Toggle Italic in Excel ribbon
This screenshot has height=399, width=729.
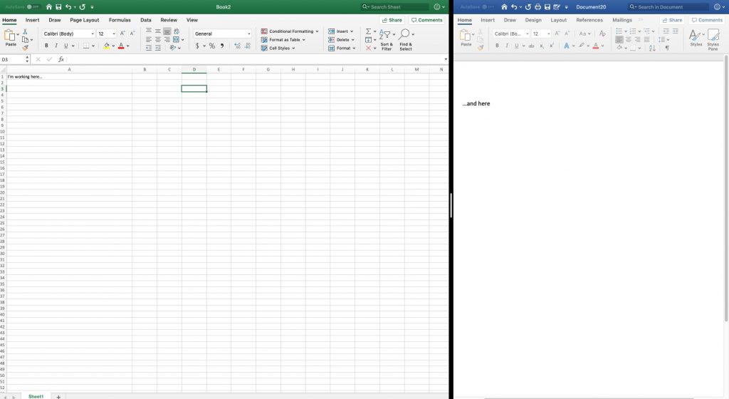[x=56, y=46]
